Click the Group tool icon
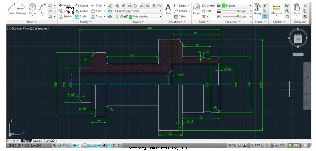This screenshot has height=151, width=316. click(258, 9)
